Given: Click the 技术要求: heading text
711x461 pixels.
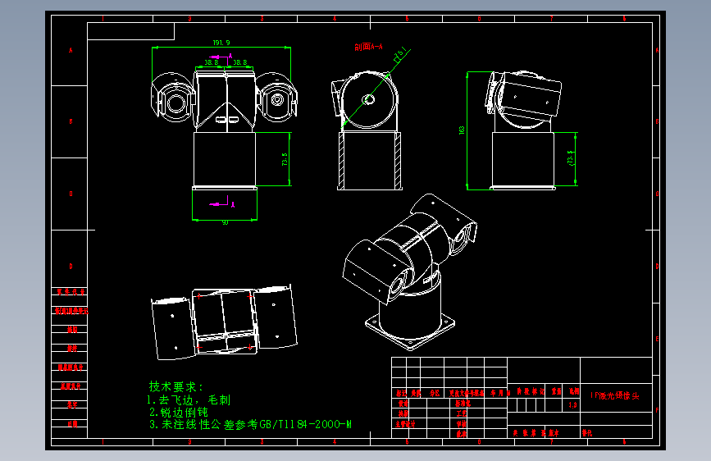Looking at the screenshot, I should coord(176,387).
